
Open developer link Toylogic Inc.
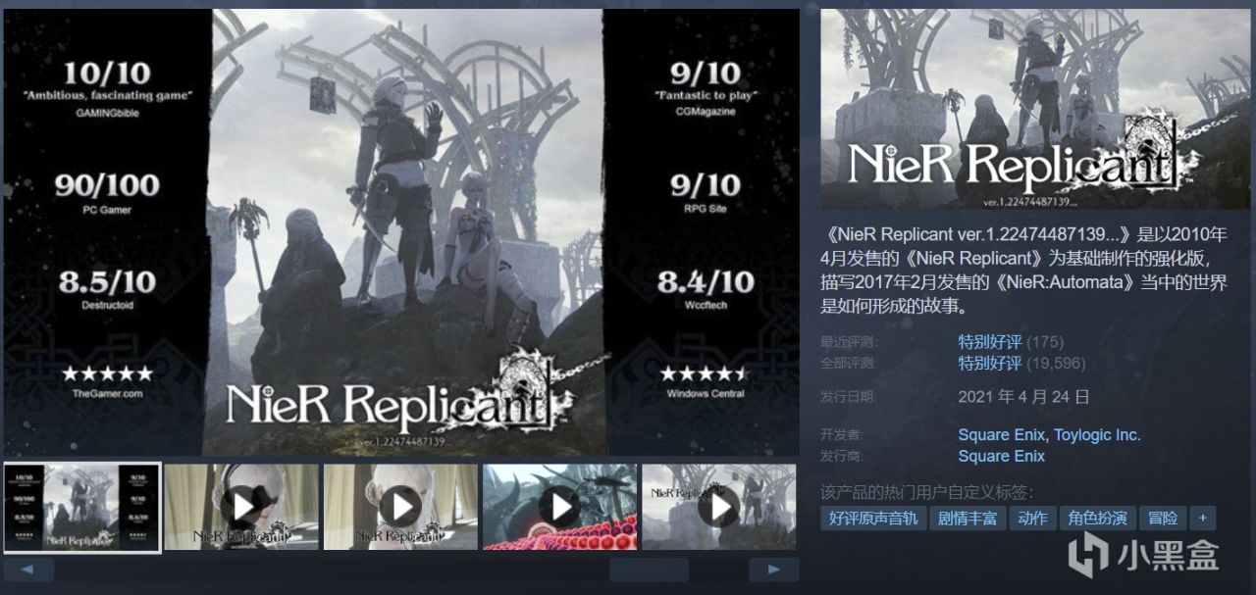click(x=1097, y=435)
